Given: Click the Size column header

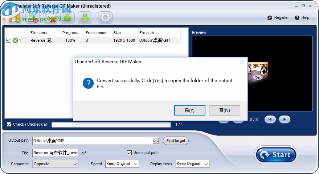Looking at the screenshot, I should coord(124,33).
